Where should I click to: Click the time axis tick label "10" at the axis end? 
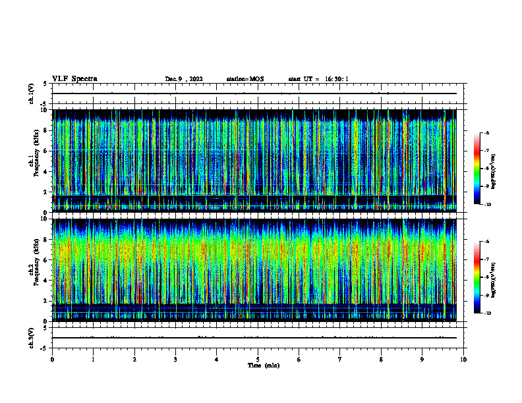coord(463,360)
